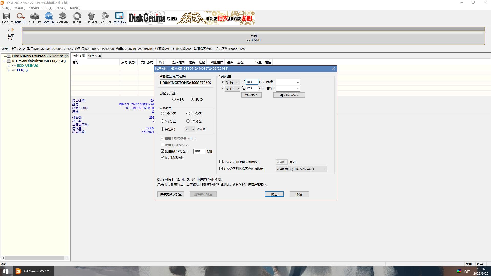Click the 保存更改 (Save Changes) toolbar icon

coord(6,18)
